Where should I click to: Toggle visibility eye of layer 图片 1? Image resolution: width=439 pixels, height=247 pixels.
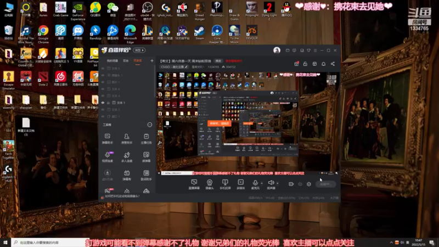click(103, 82)
